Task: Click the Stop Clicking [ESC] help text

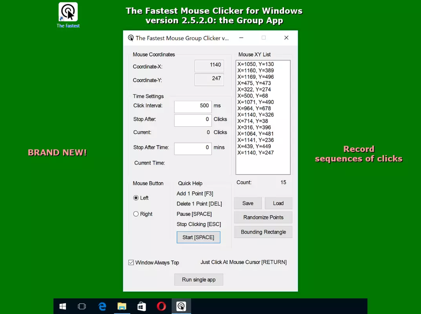Action: pyautogui.click(x=199, y=224)
